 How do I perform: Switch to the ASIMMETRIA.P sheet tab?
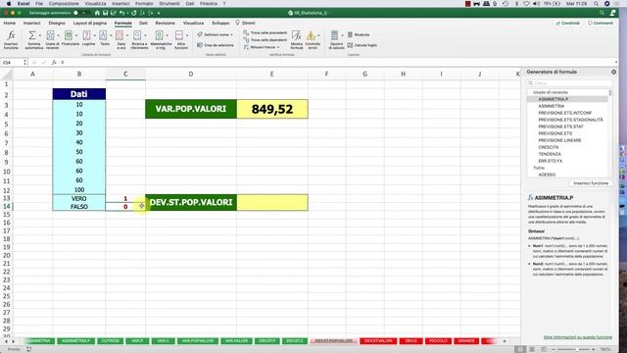pos(75,341)
